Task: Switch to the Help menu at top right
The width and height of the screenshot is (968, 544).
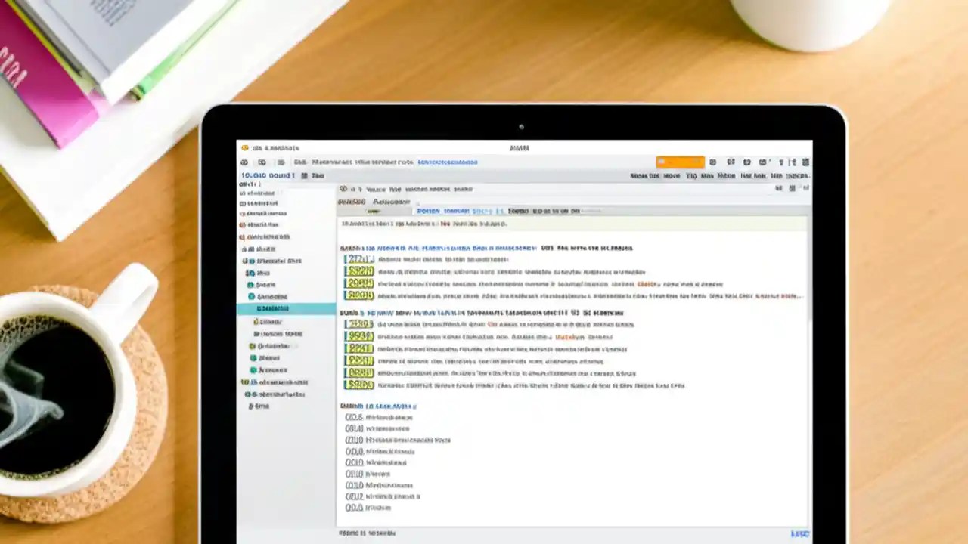Action: click(x=776, y=175)
